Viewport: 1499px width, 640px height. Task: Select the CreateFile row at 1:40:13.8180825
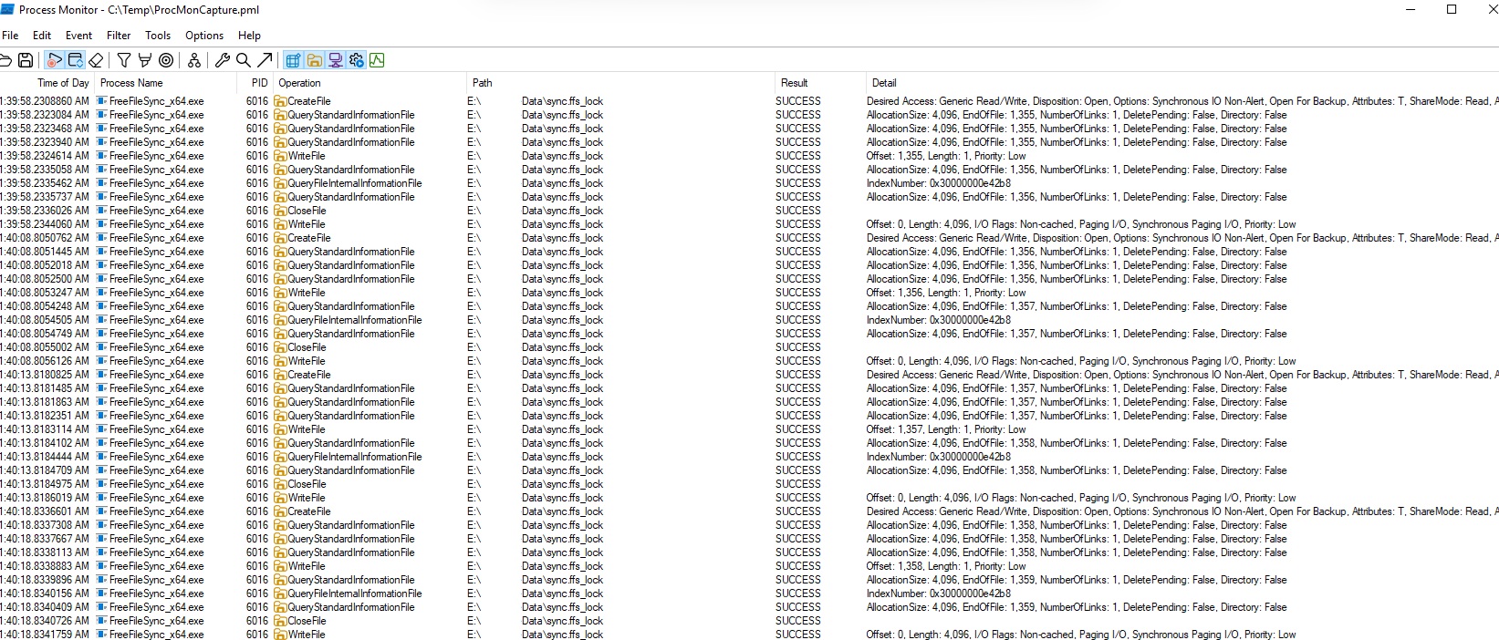[x=749, y=375]
